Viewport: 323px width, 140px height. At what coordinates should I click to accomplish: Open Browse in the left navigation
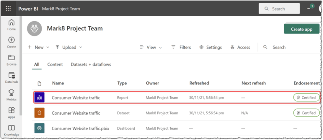pos(11,60)
